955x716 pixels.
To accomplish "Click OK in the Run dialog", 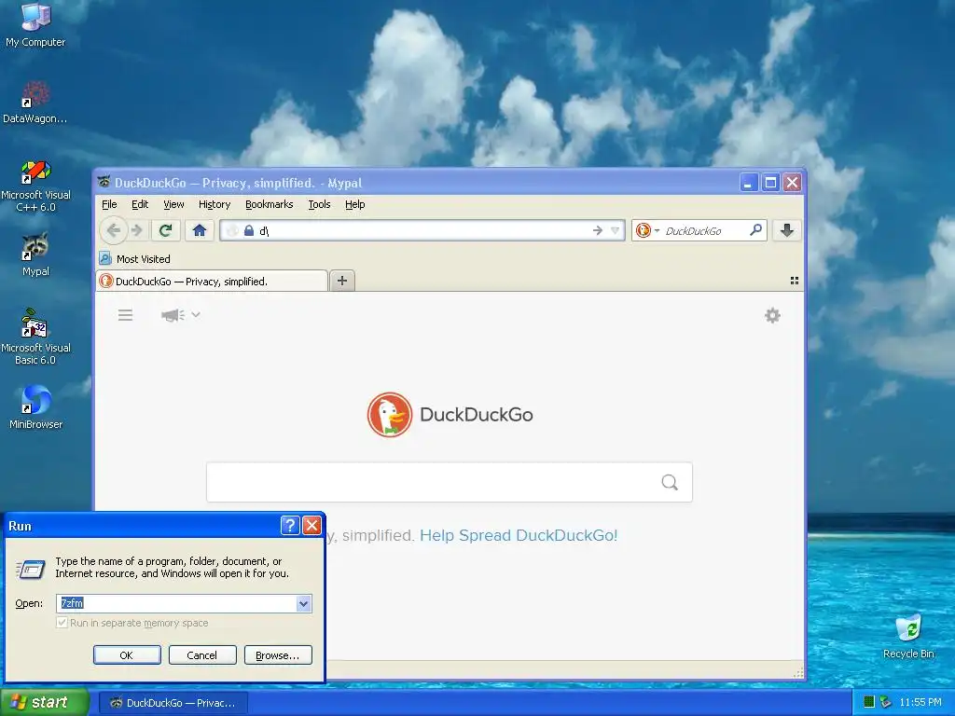I will click(127, 655).
